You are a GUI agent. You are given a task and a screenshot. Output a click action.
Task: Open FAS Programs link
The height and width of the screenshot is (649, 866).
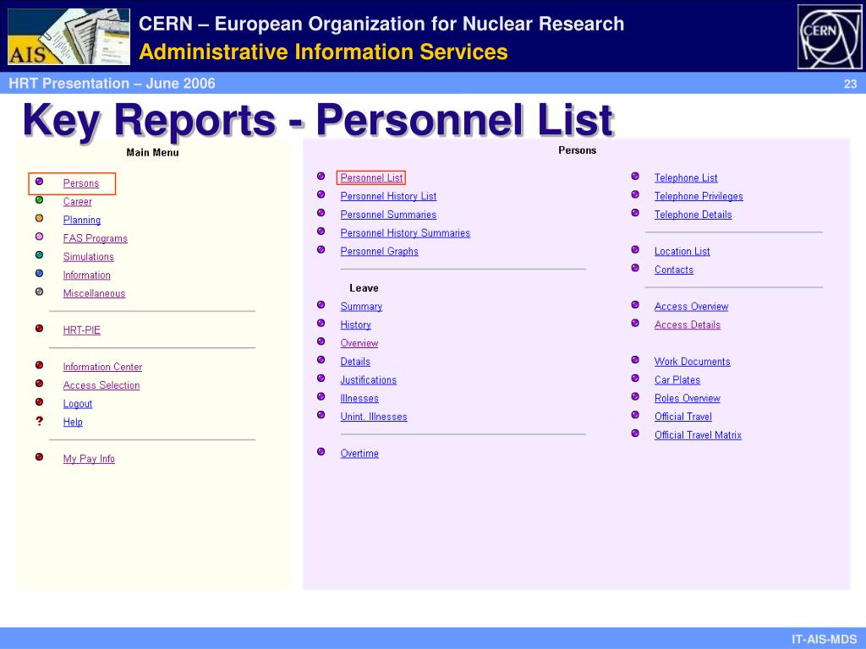(95, 238)
